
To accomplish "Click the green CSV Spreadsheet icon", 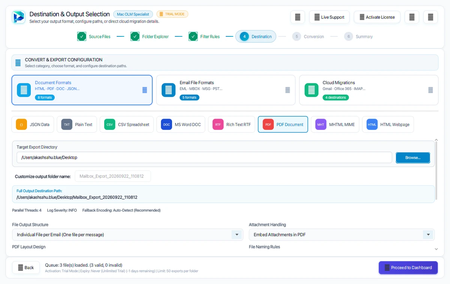I will (x=109, y=125).
